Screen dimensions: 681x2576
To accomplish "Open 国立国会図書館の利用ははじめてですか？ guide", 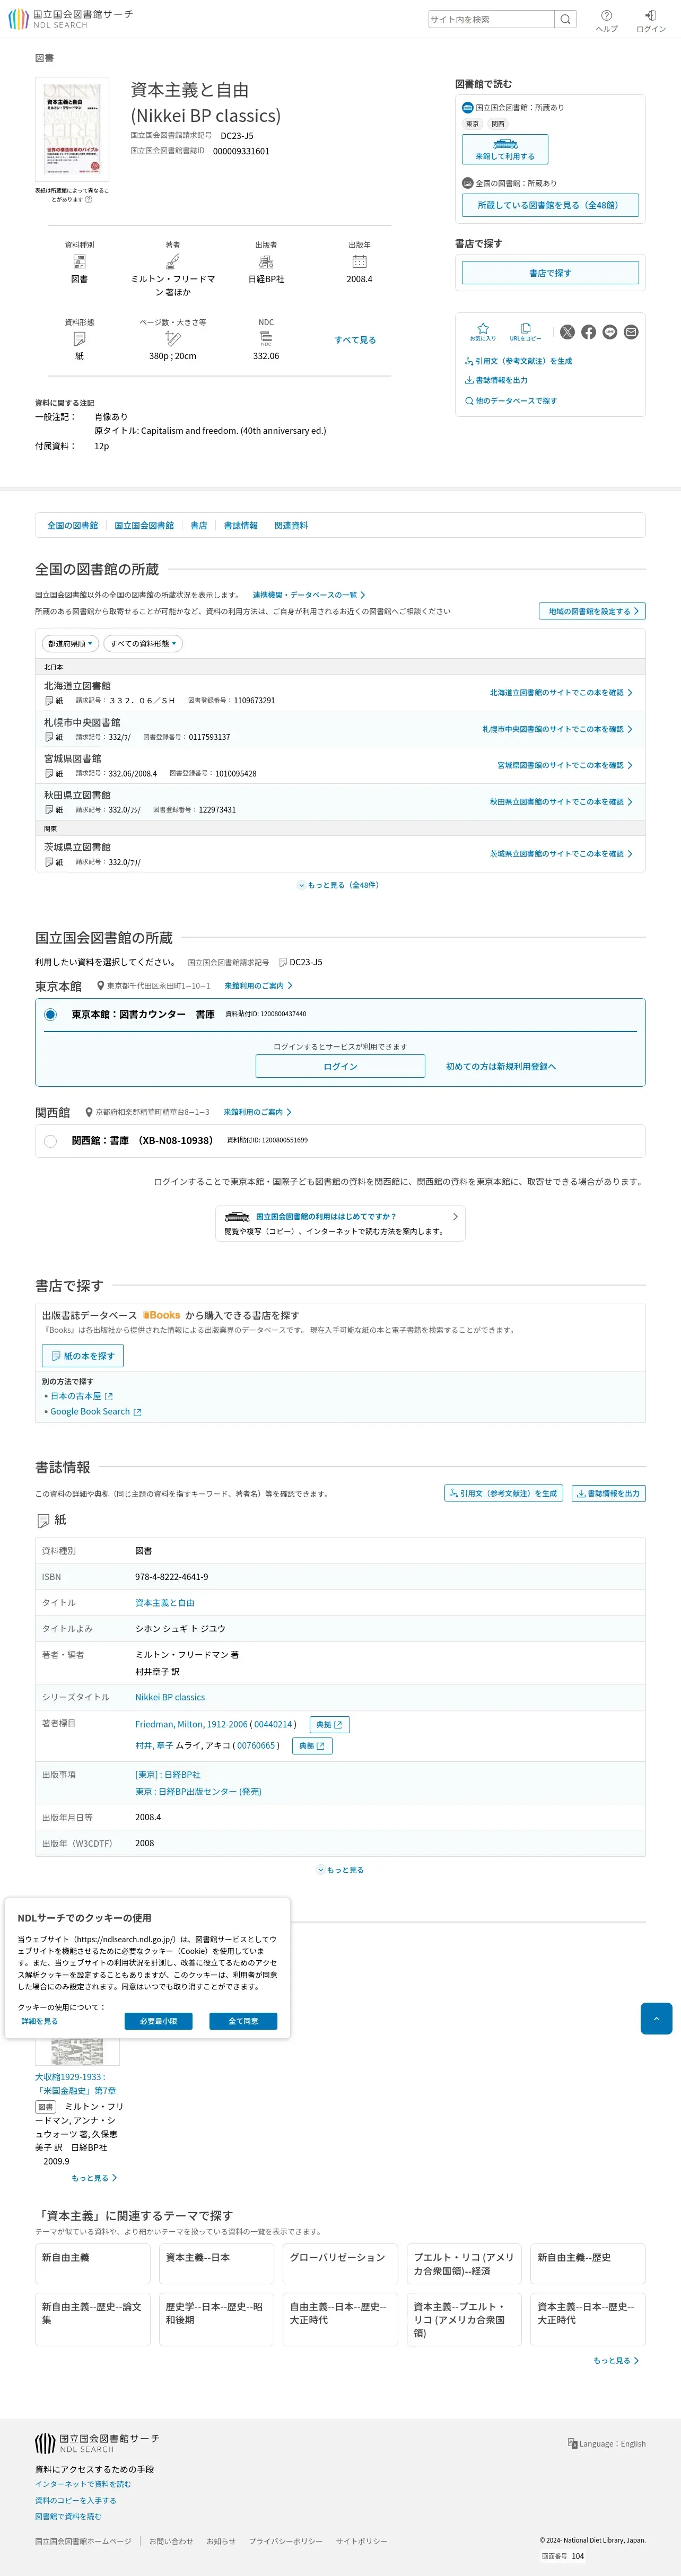I will 340,1223.
